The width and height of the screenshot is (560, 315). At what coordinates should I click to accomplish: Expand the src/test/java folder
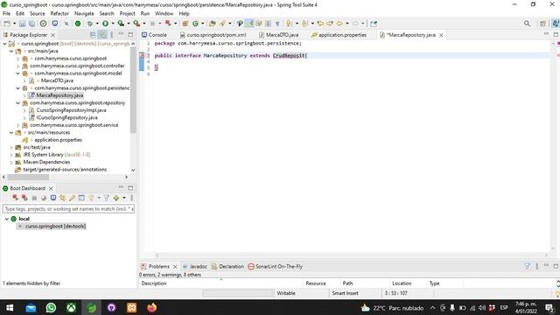click(x=11, y=147)
